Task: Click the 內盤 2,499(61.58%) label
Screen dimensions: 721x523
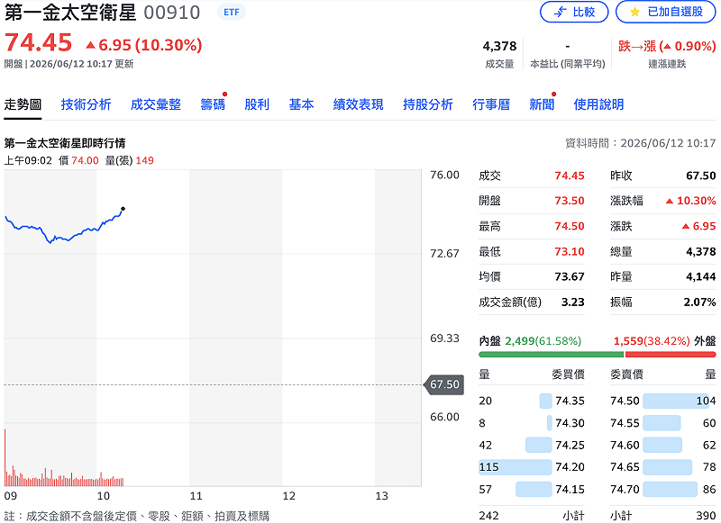Action: click(x=530, y=341)
